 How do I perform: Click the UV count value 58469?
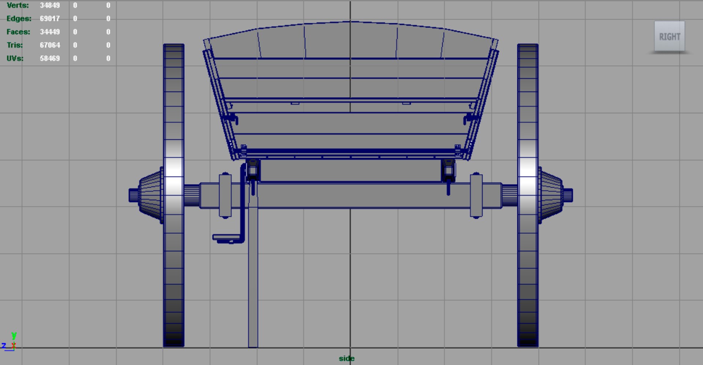50,58
